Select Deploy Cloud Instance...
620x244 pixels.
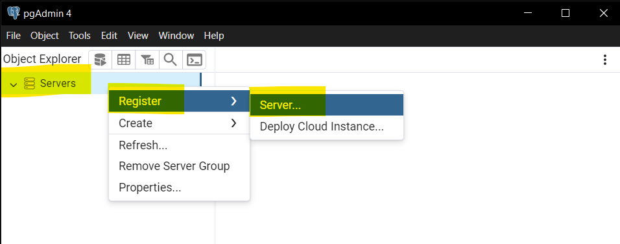[x=327, y=127]
